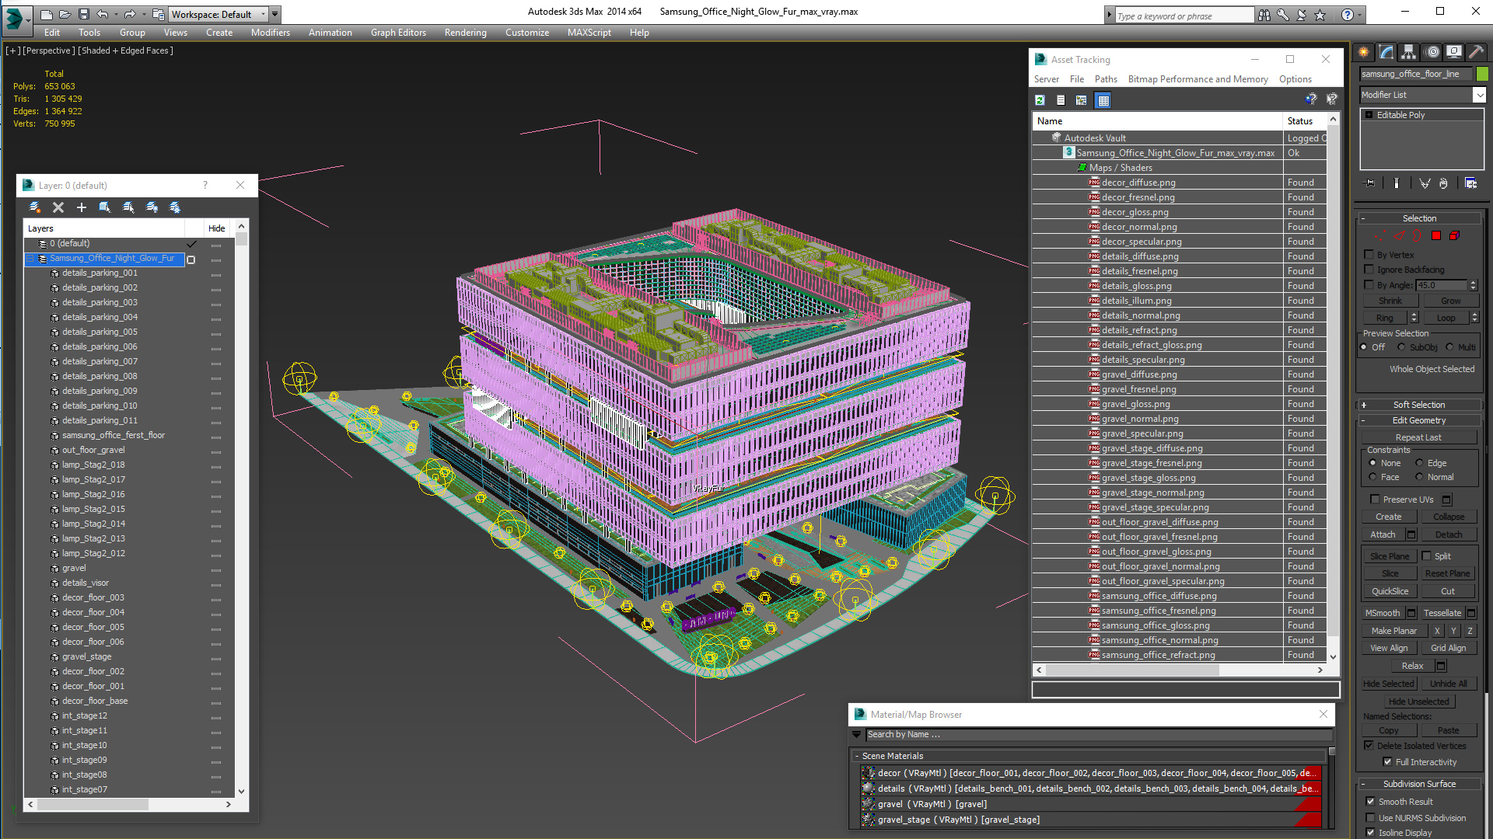Undo the last action with the undo arrow

103,14
